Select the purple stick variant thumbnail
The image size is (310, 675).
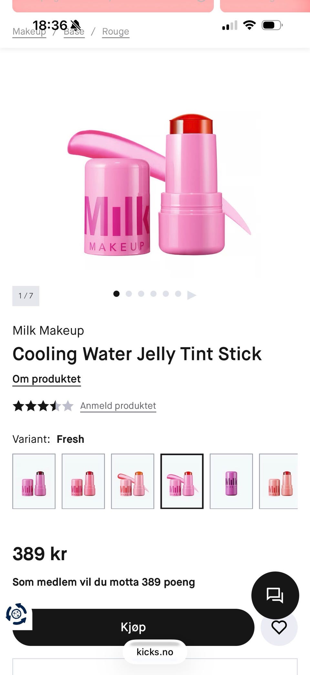tap(231, 481)
